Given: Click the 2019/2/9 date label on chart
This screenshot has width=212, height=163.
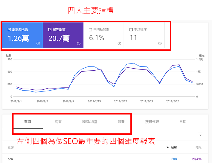Looking at the screenshot, I should [68, 101].
